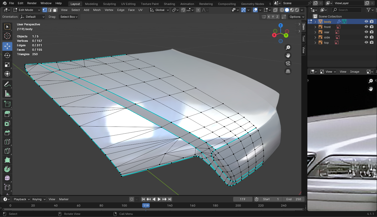Open the Global transform orientation dropdown
377x217 pixels.
pyautogui.click(x=159, y=10)
